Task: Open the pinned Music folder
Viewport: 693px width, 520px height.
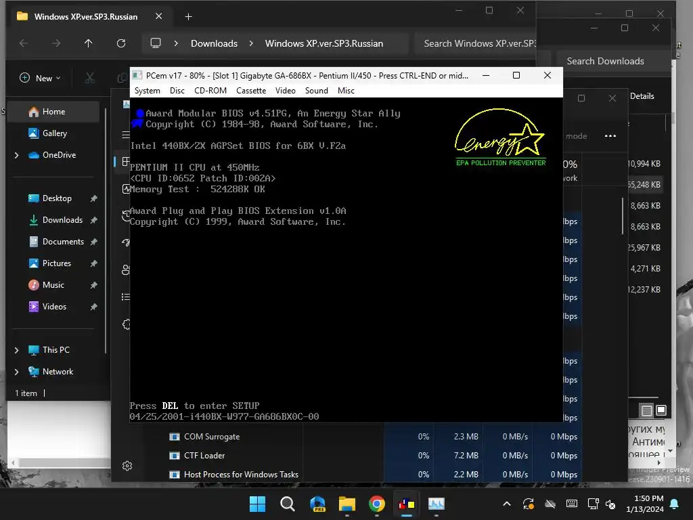Action: click(53, 285)
